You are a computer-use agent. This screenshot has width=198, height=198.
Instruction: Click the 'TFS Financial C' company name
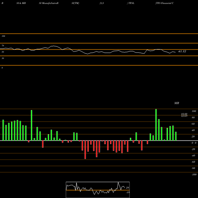165,3
